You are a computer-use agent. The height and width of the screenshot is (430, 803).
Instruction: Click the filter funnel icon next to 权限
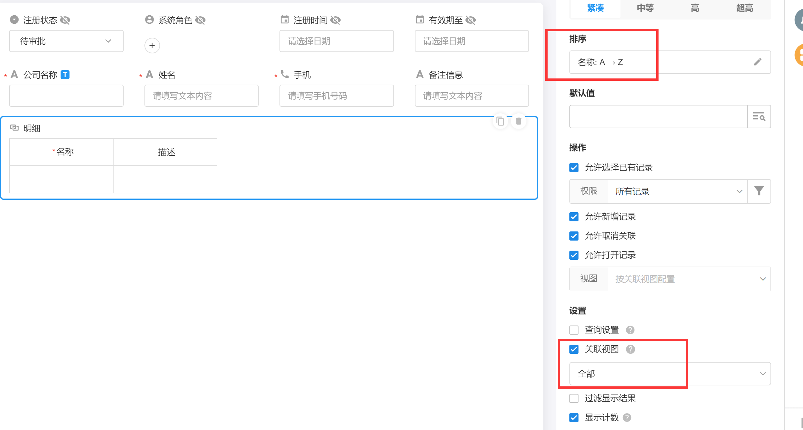(759, 191)
